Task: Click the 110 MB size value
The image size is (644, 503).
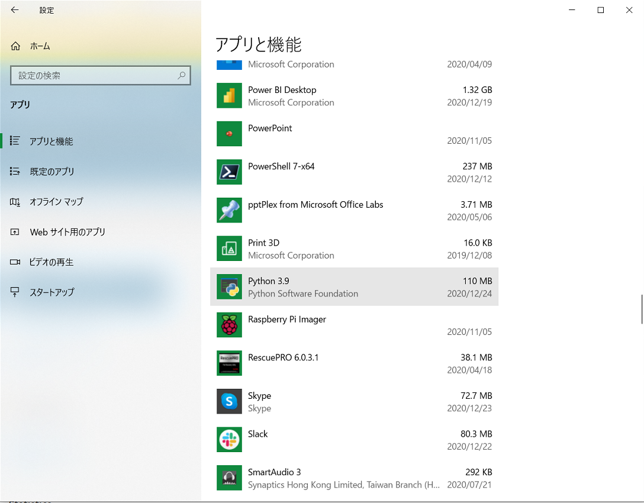Action: [477, 281]
